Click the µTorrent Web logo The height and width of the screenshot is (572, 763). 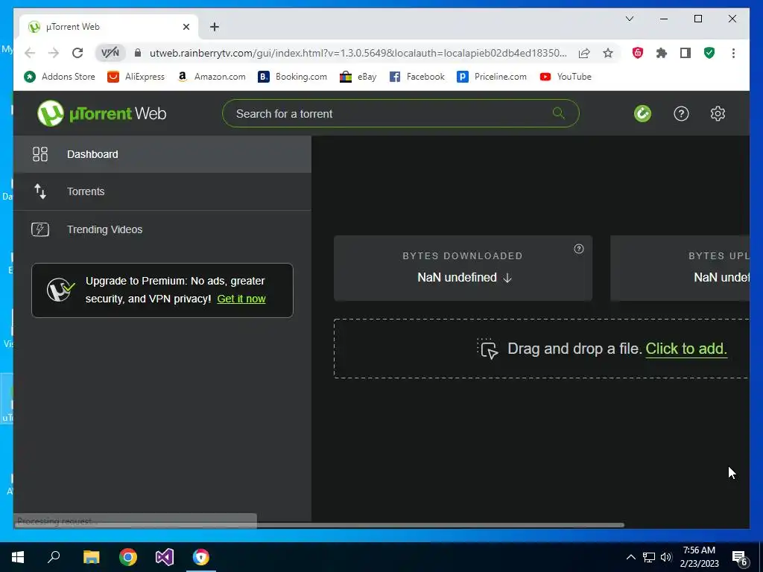[x=101, y=113]
